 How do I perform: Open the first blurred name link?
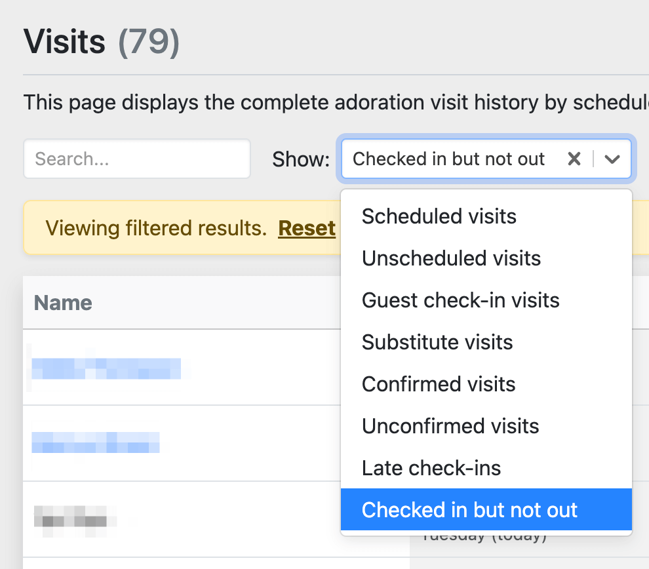click(x=106, y=368)
